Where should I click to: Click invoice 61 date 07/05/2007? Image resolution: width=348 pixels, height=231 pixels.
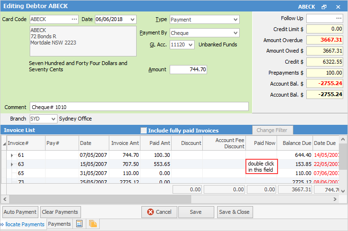point(93,155)
